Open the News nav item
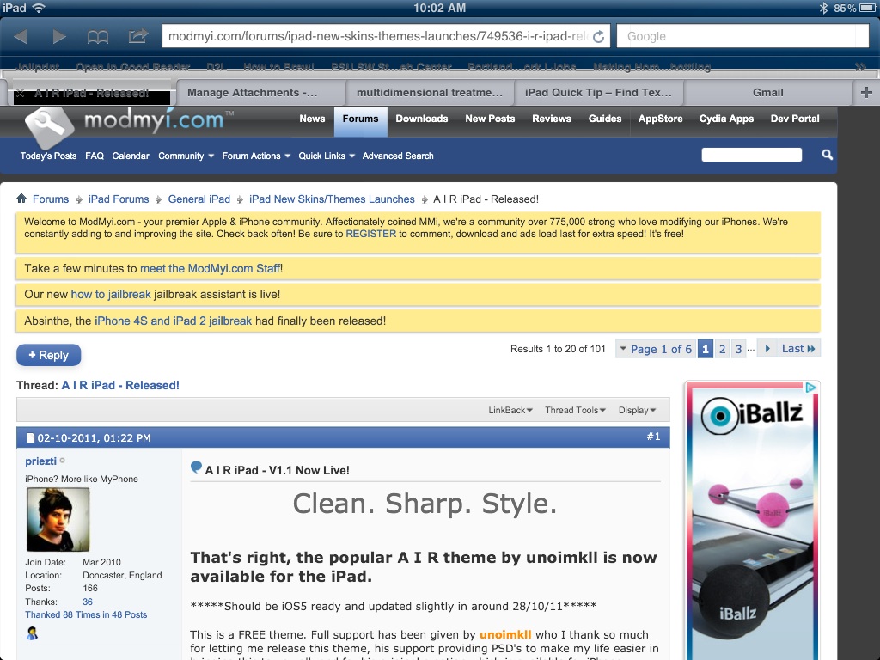 pyautogui.click(x=312, y=119)
